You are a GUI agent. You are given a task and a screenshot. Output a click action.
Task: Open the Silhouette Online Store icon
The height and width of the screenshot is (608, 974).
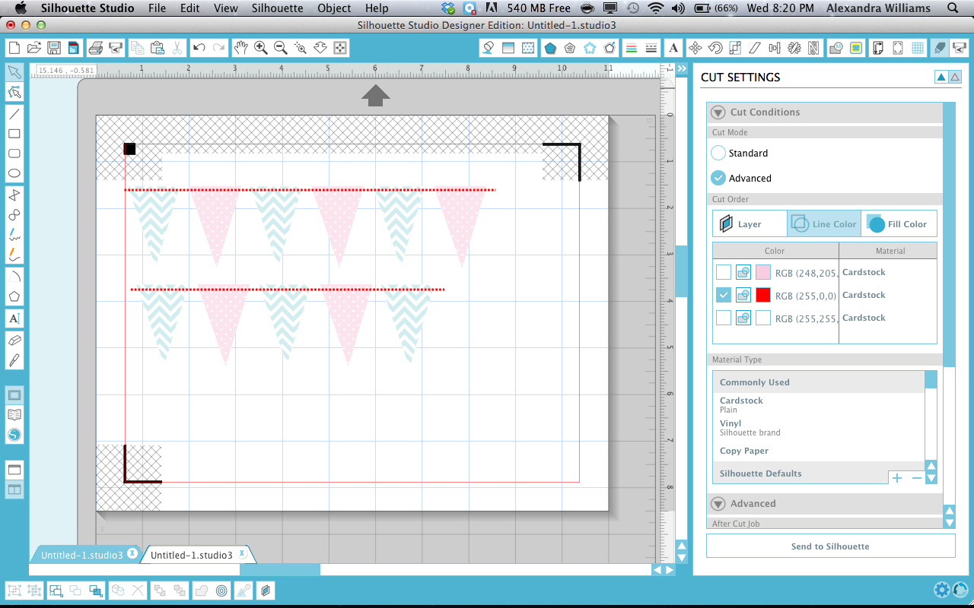pyautogui.click(x=14, y=435)
